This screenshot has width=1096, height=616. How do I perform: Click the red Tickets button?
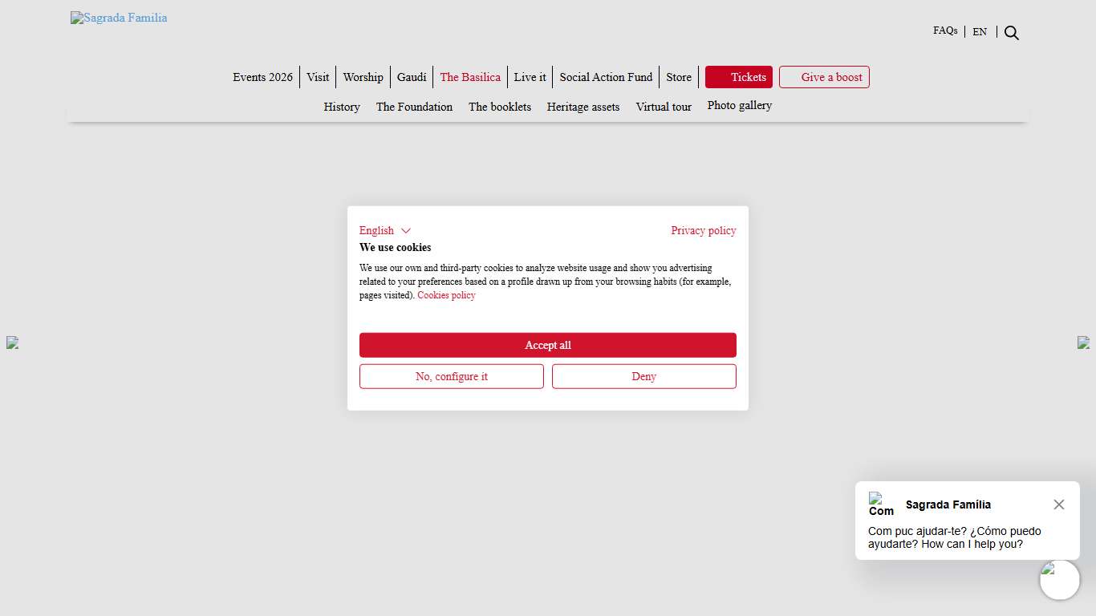pyautogui.click(x=739, y=77)
